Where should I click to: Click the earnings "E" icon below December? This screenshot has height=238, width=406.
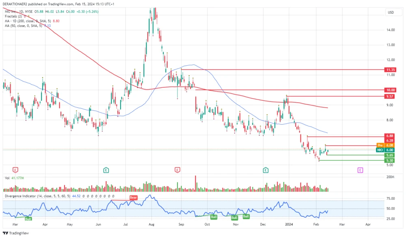tap(265, 170)
